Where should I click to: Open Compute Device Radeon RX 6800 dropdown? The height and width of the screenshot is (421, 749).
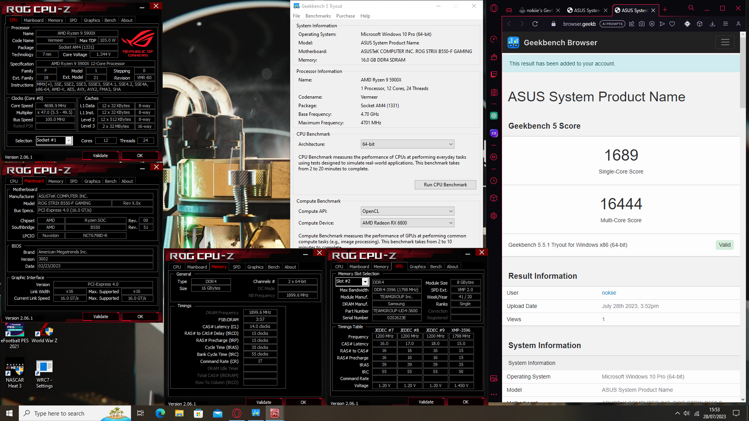point(407,223)
